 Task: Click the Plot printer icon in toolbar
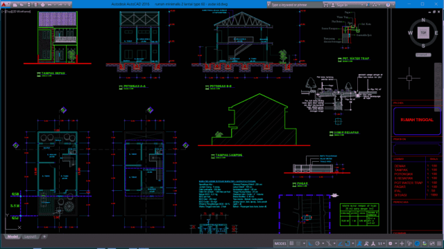pos(43,5)
